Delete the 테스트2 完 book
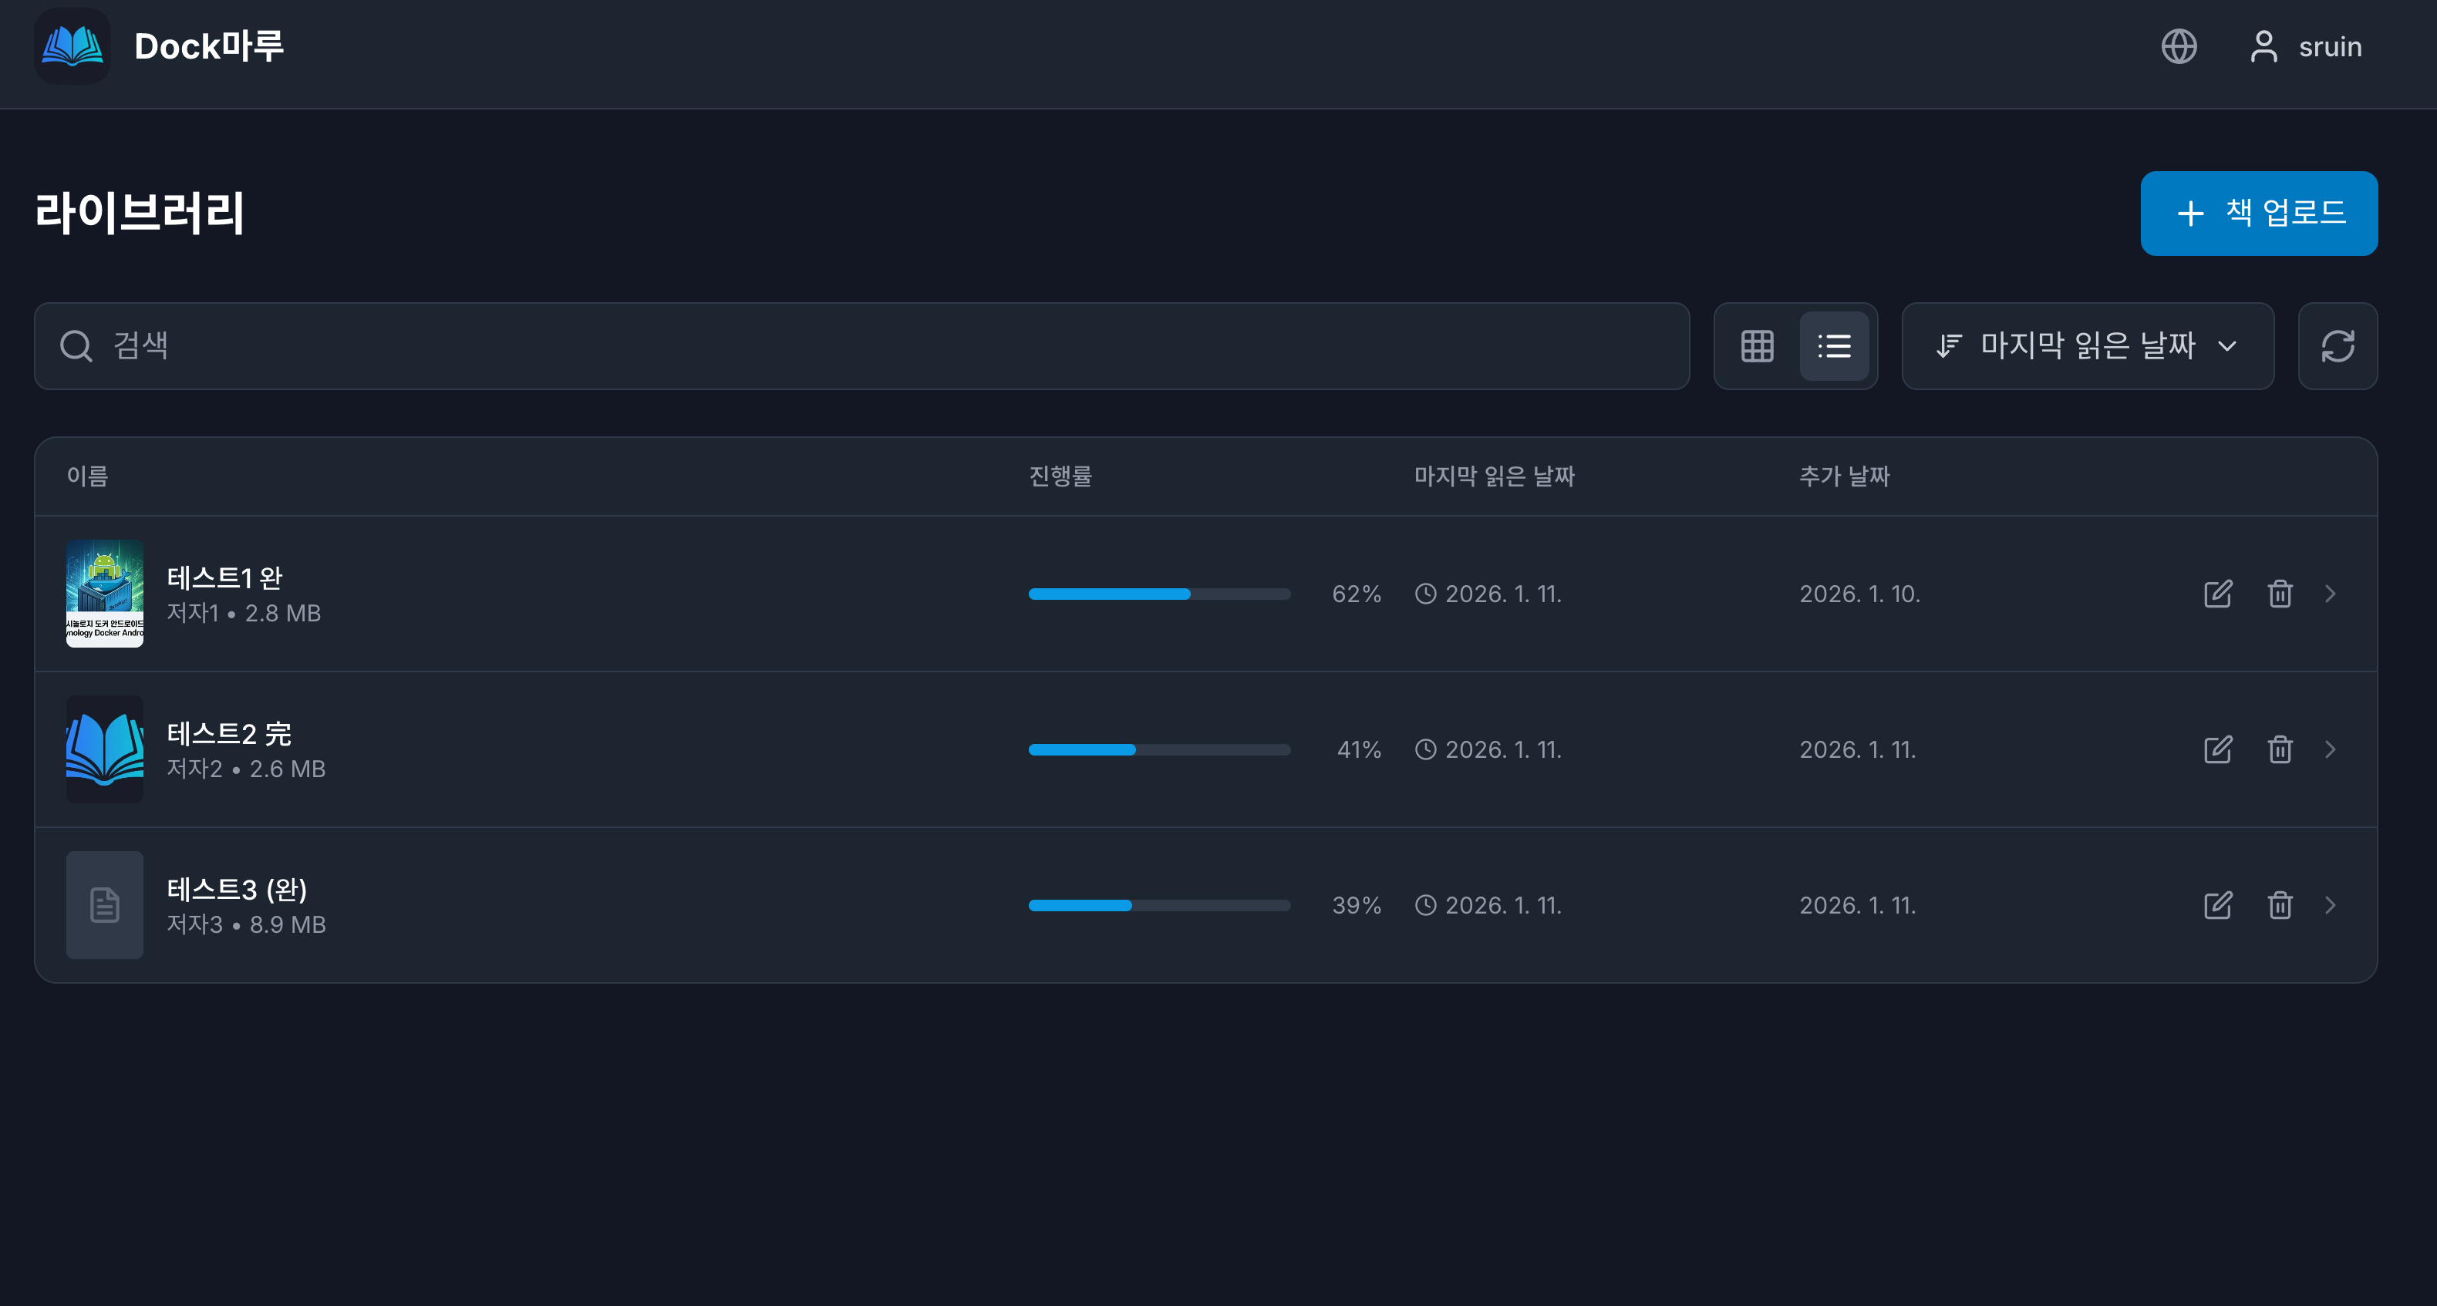Viewport: 2437px width, 1306px height. pyautogui.click(x=2279, y=750)
